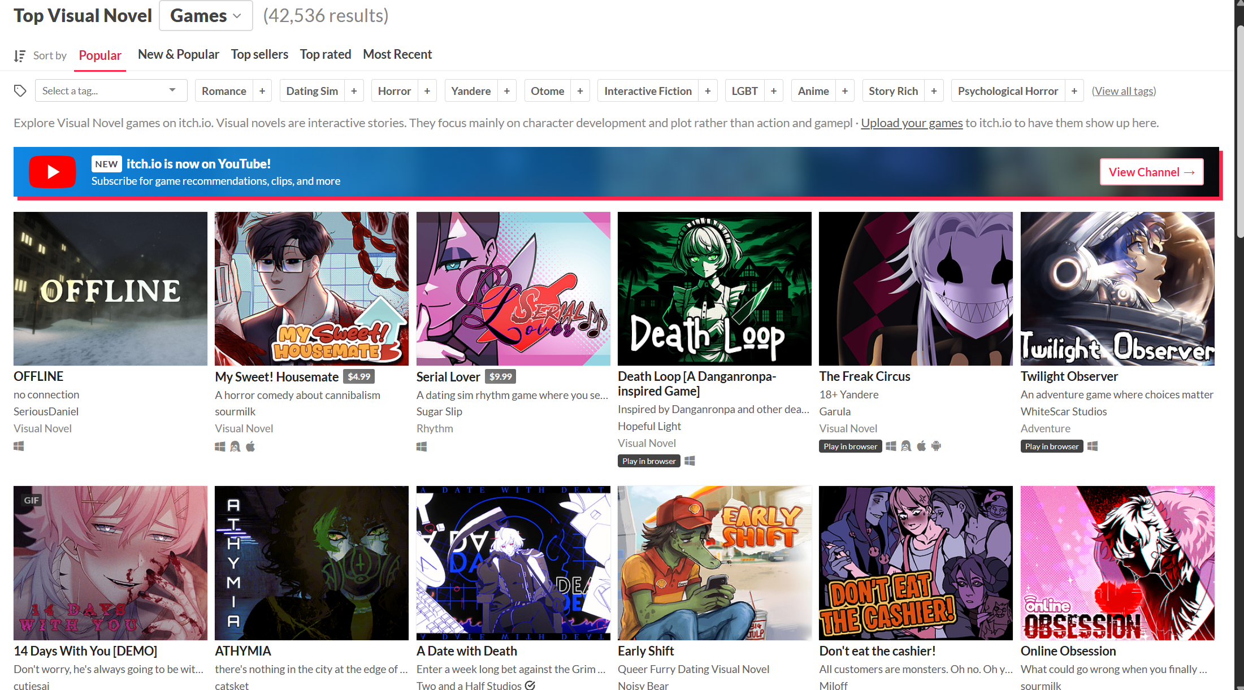This screenshot has height=690, width=1244.
Task: Select the Most Recent sort tab
Action: pyautogui.click(x=397, y=55)
